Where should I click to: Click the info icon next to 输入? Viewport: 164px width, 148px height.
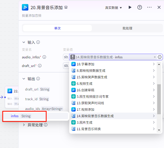pos(38,42)
